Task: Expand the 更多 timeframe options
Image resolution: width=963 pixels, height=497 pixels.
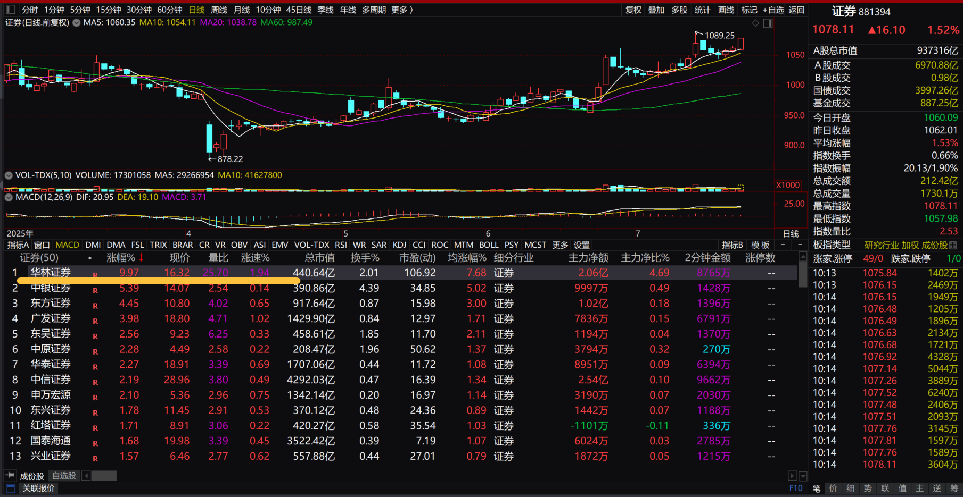Action: click(x=402, y=10)
